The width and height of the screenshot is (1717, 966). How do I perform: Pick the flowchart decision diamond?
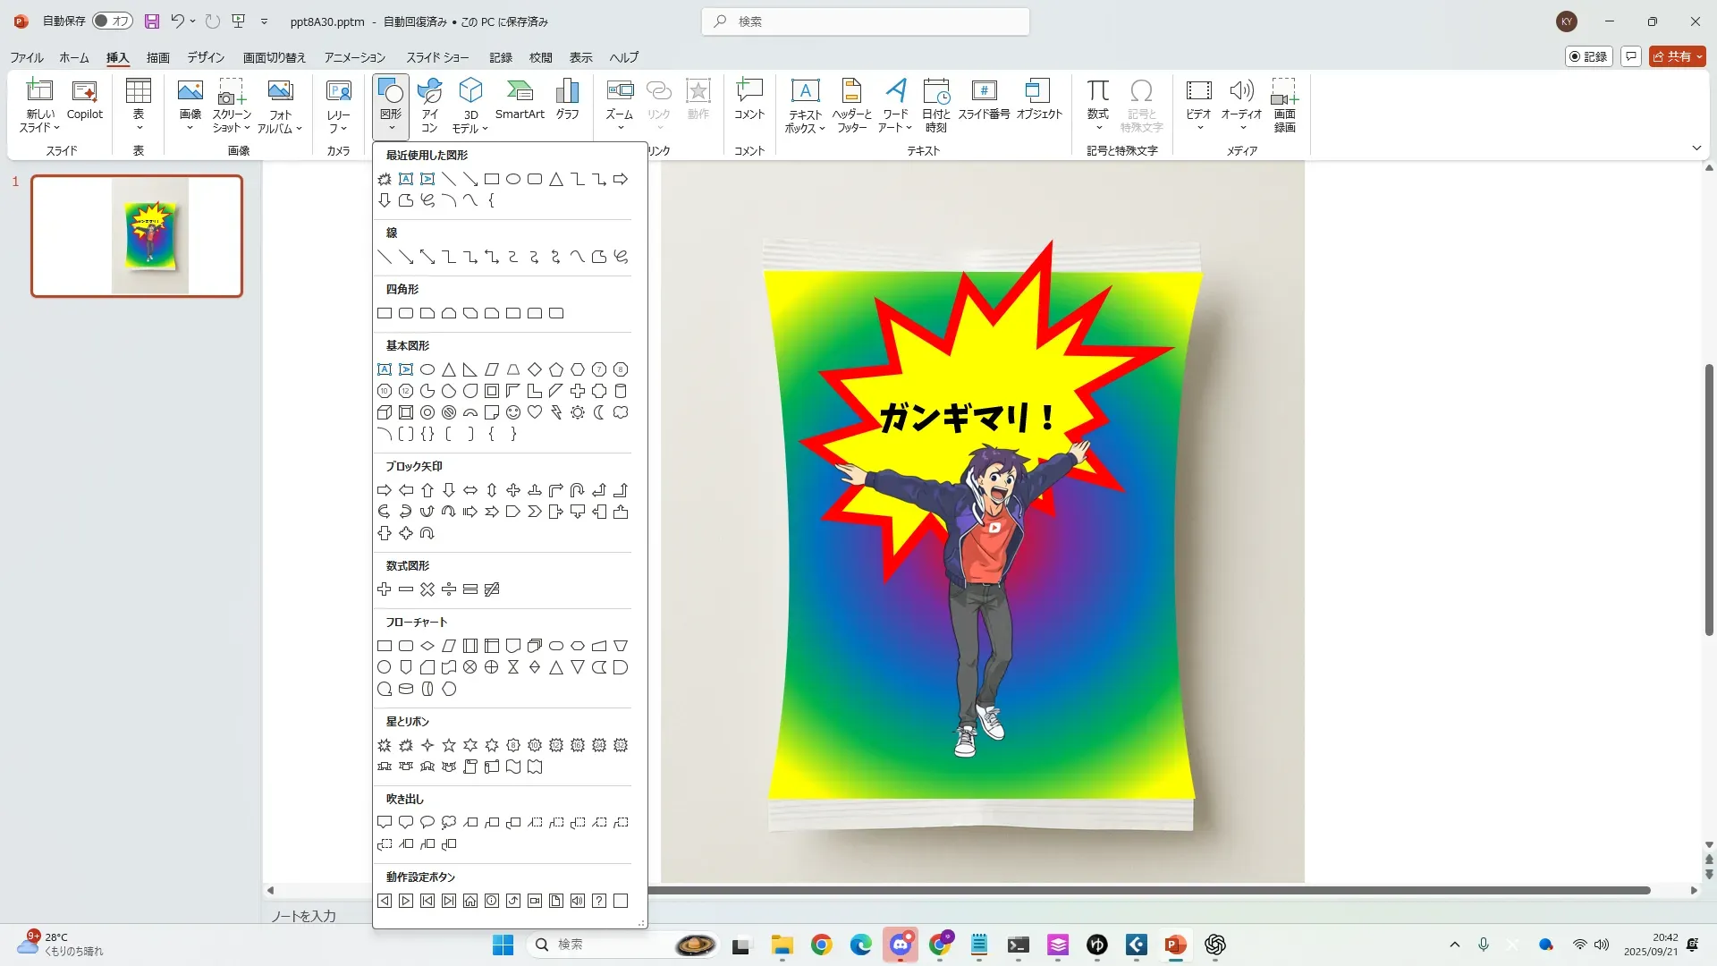point(427,646)
